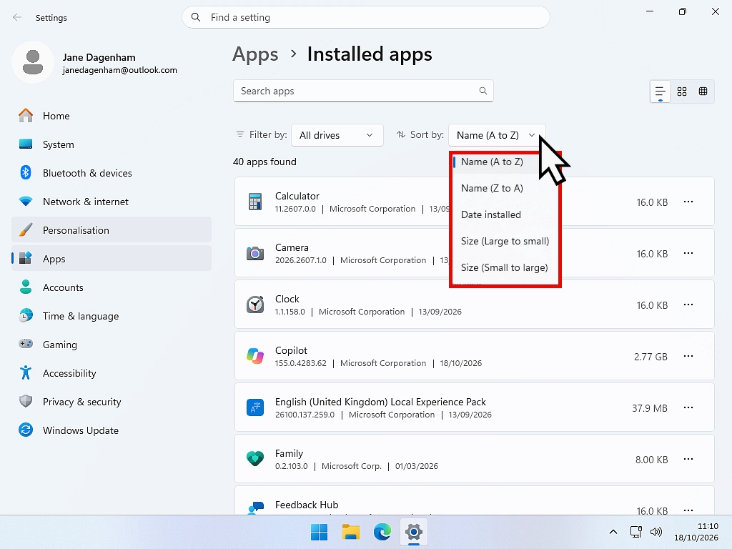Open Accessibility settings

[111, 373]
